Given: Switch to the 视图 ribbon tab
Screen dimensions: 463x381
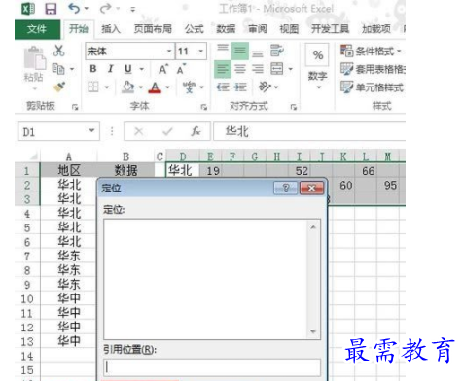Looking at the screenshot, I should (x=289, y=29).
